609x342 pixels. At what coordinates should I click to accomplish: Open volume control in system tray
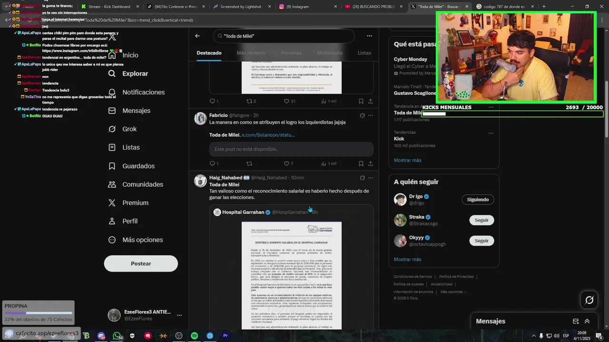(x=557, y=336)
